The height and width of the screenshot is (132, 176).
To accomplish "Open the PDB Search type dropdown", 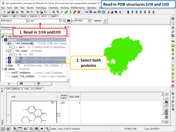I will pyautogui.click(x=27, y=21).
